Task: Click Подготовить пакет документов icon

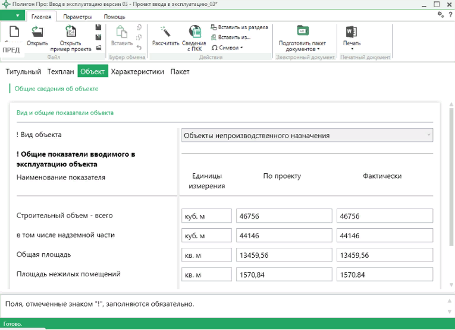Action: 302,32
